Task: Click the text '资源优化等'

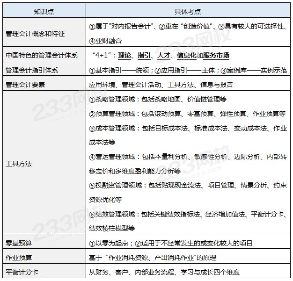Action: pos(105,200)
